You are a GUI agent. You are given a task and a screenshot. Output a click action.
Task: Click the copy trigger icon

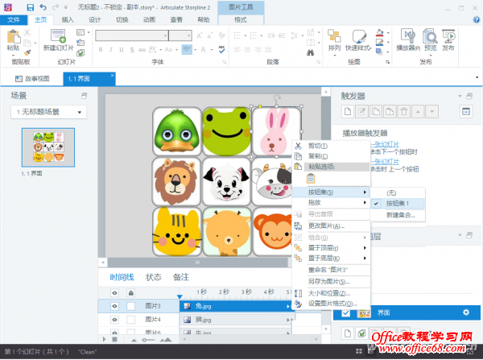(x=376, y=112)
